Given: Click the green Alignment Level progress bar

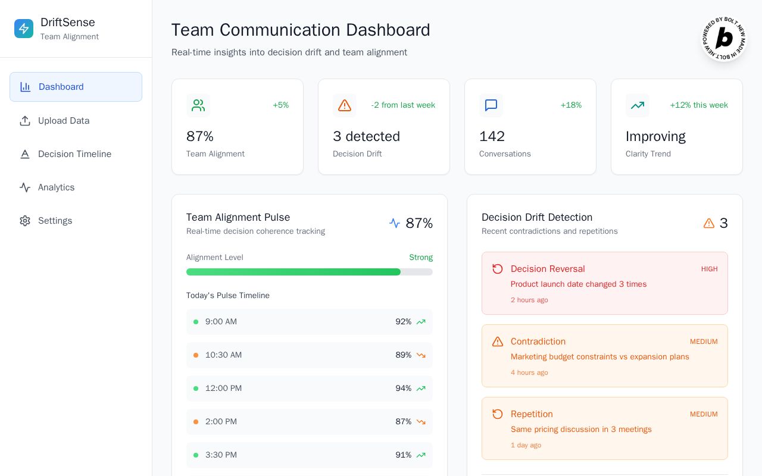Looking at the screenshot, I should click(x=293, y=272).
